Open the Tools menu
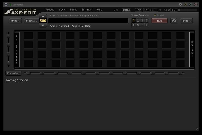 pyautogui.click(x=73, y=10)
